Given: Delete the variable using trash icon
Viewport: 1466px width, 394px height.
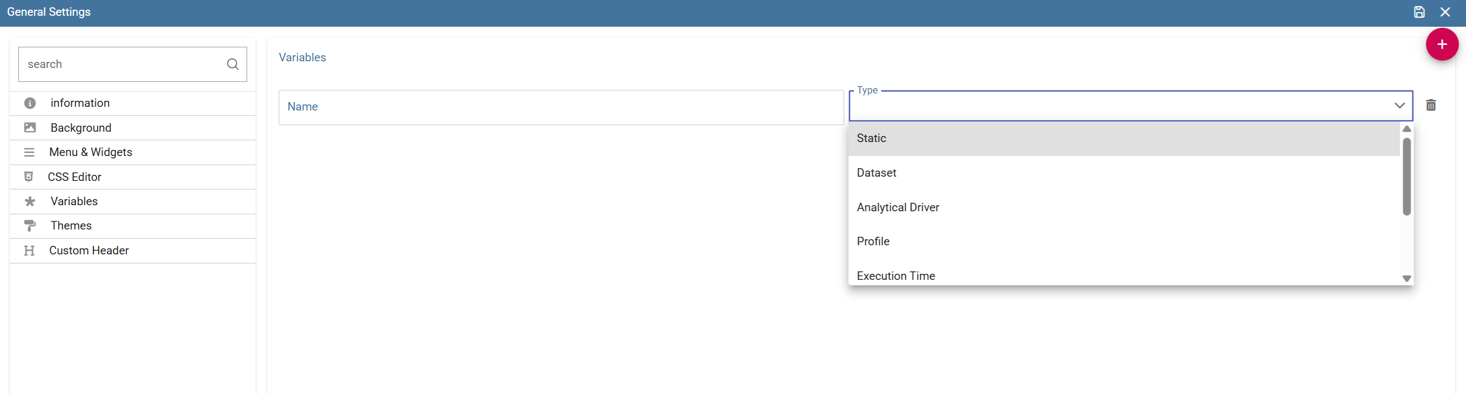Looking at the screenshot, I should (x=1431, y=105).
